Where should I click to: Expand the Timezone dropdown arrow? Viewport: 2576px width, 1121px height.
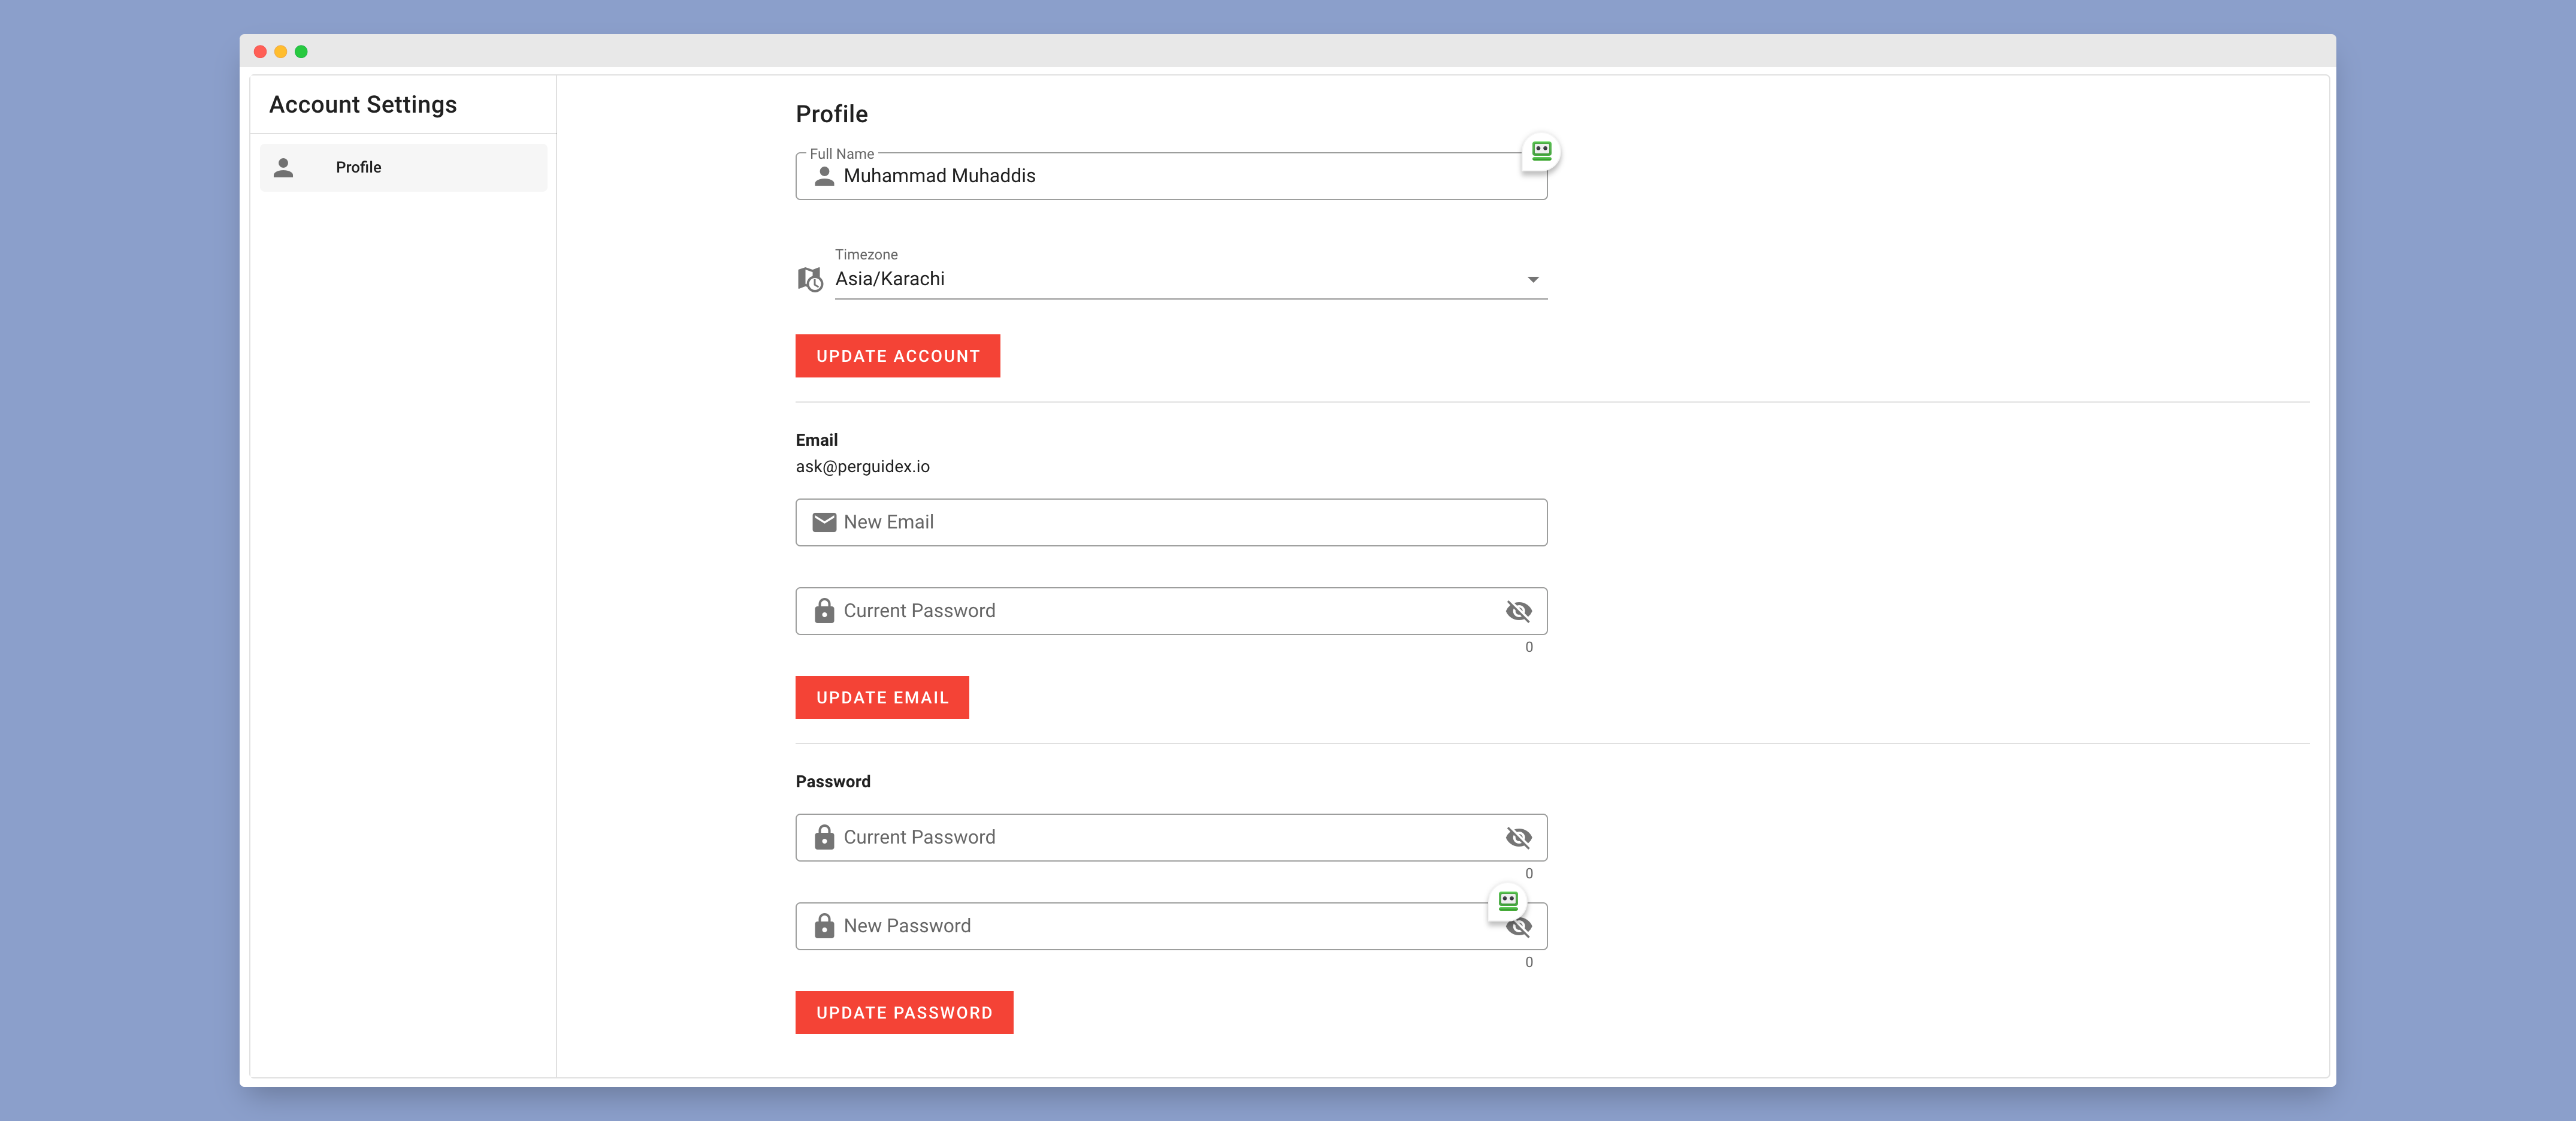(1532, 279)
